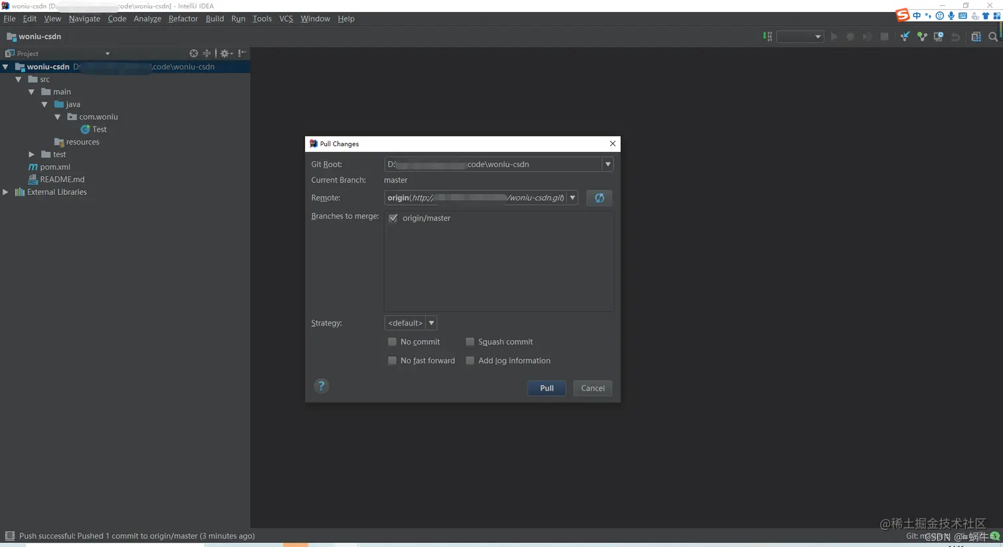
Task: Click woniu-csdn breadcrumb in navigation bar
Action: coord(34,36)
